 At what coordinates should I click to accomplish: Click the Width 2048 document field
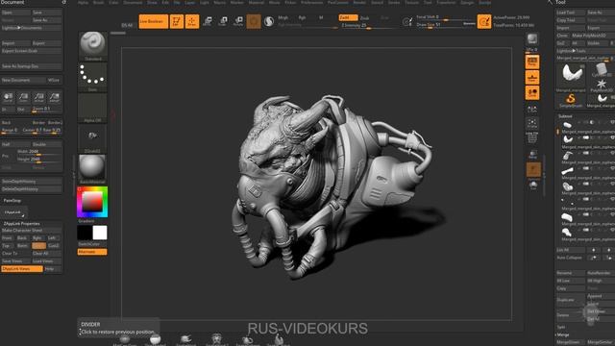[38, 152]
